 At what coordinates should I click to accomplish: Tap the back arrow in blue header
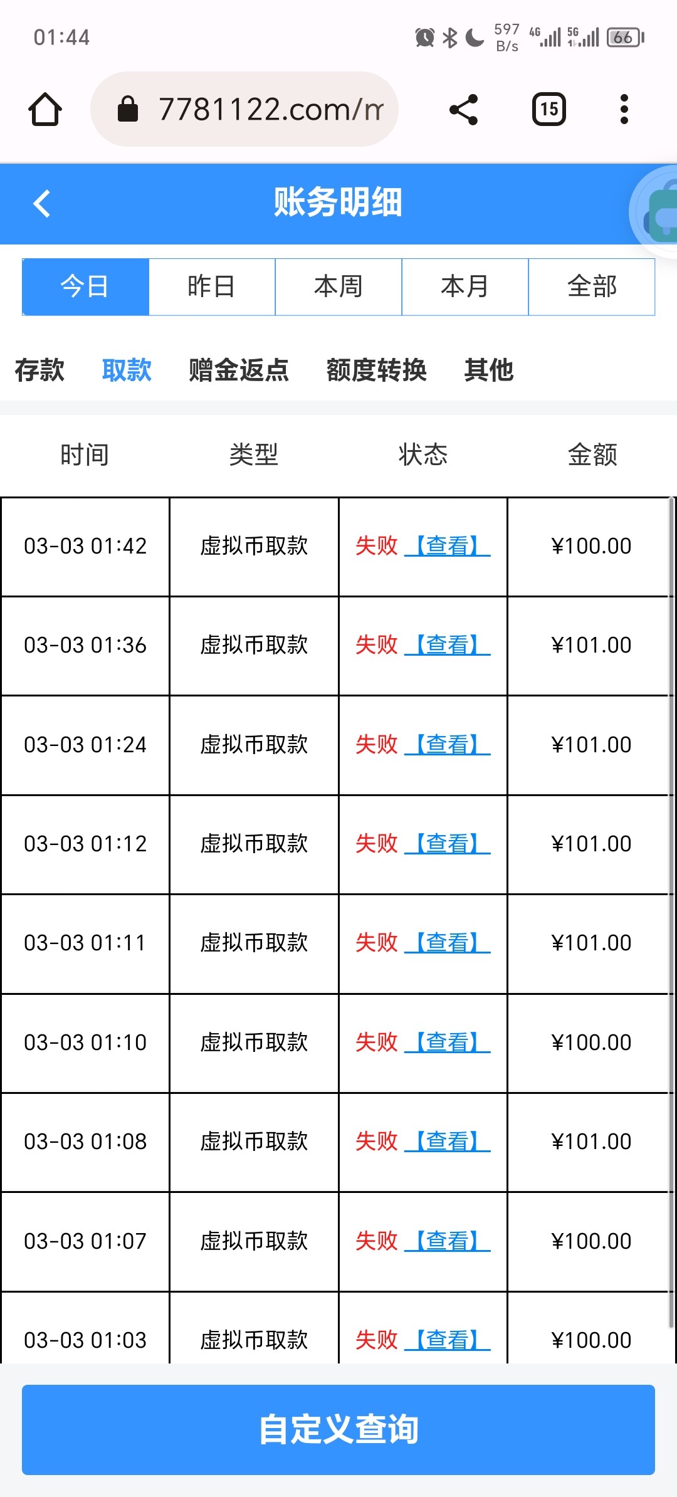[x=41, y=204]
